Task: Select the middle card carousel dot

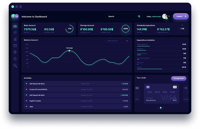Action: [x=161, y=108]
